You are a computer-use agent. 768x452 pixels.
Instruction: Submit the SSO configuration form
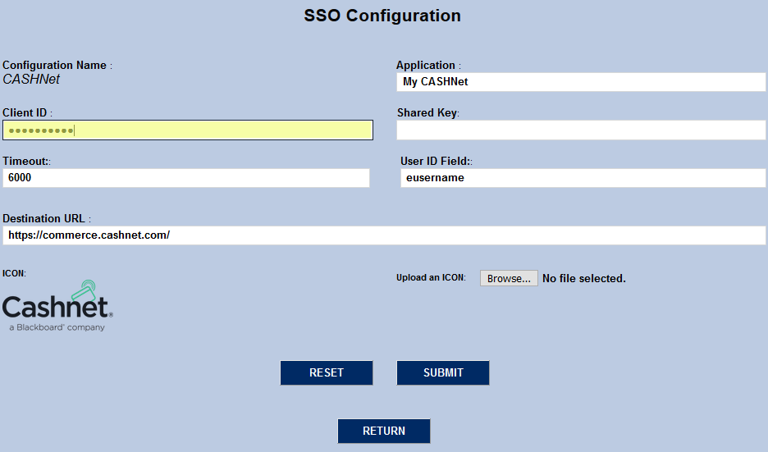tap(443, 372)
